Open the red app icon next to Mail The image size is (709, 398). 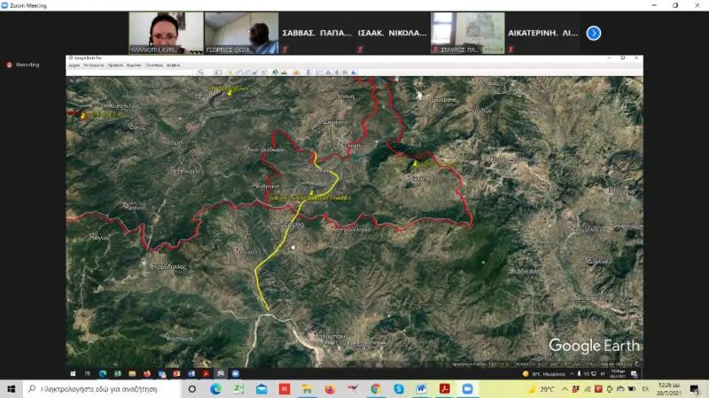click(x=284, y=389)
